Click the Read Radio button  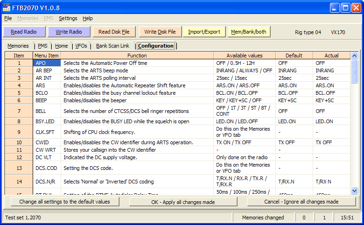[x=24, y=32]
